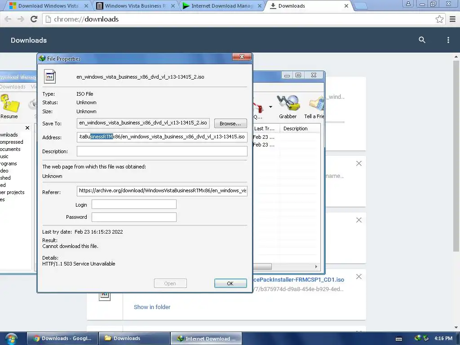The height and width of the screenshot is (345, 460).
Task: Click the IDM horizontal scrollbar right arrow
Action: tap(316, 267)
